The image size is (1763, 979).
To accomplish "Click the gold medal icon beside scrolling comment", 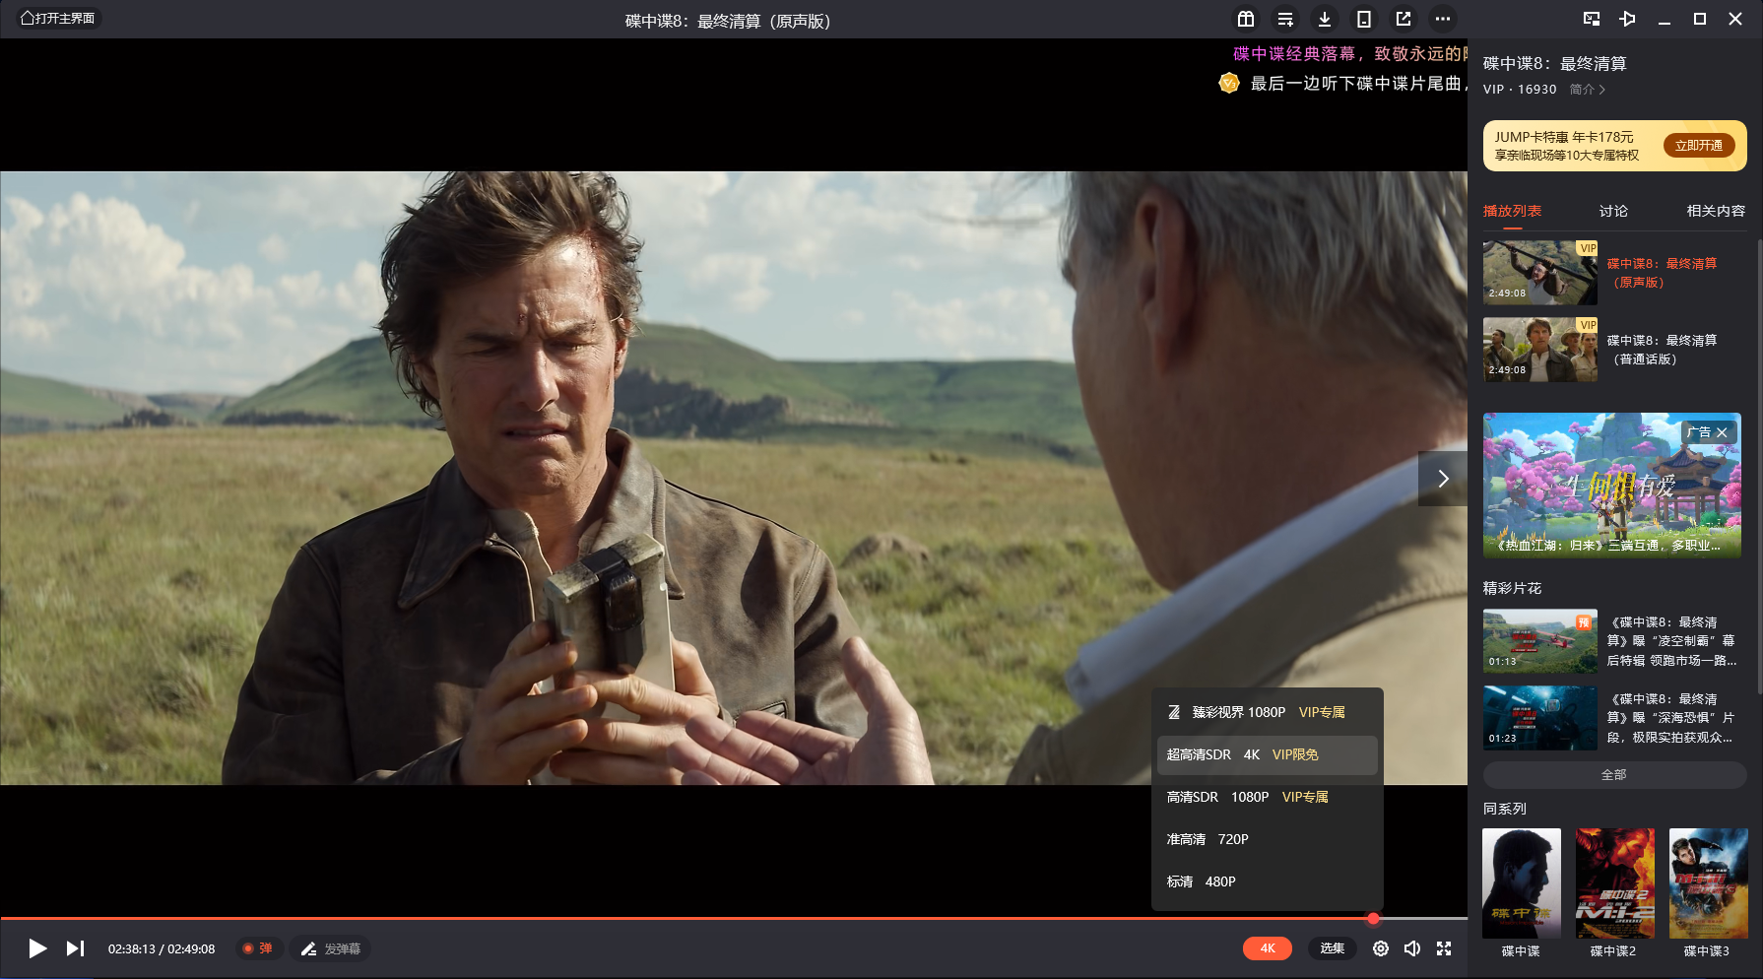I will click(1229, 83).
